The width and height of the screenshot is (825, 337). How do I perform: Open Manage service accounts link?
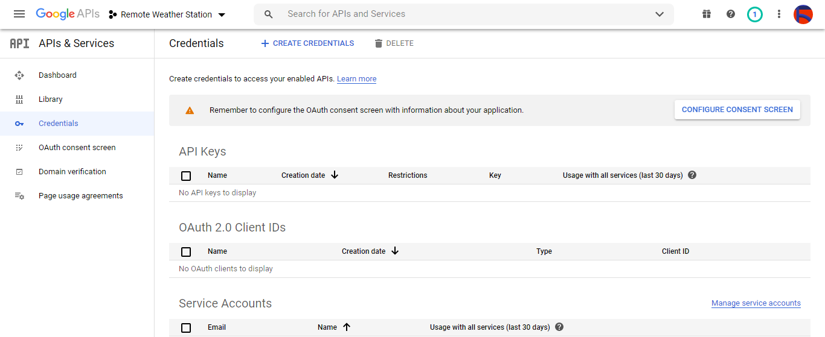coord(756,303)
